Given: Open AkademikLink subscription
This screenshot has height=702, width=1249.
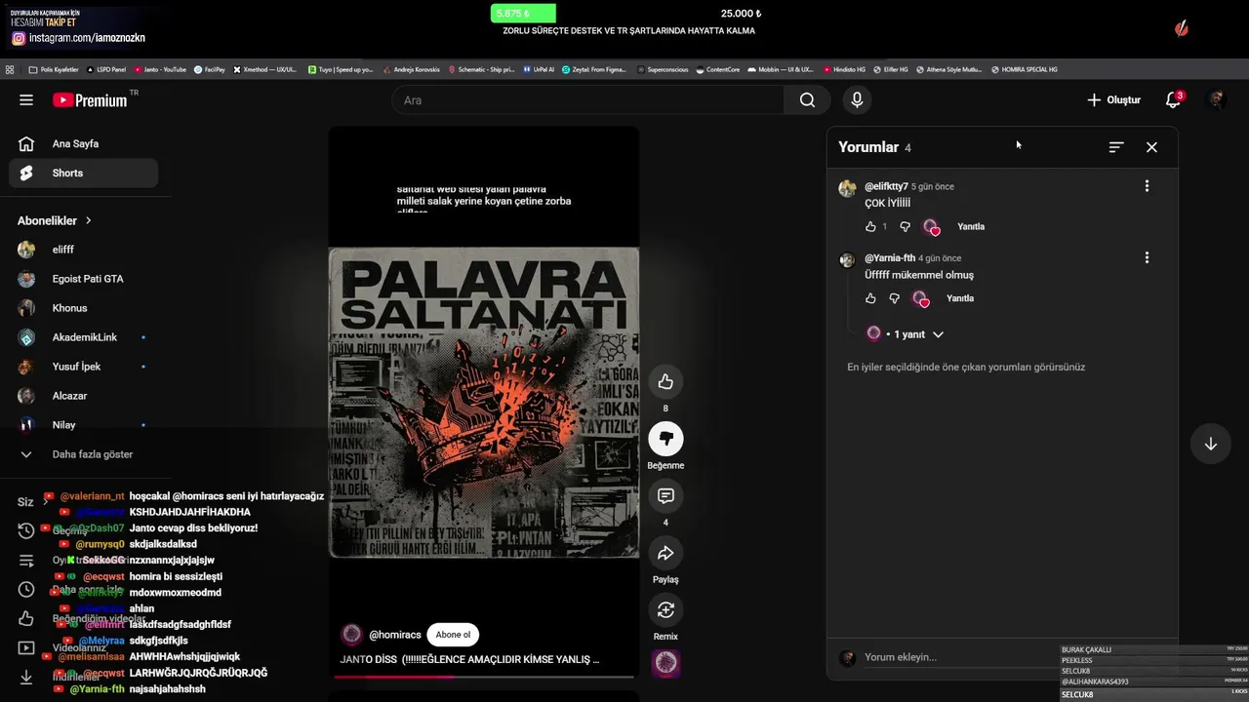Looking at the screenshot, I should [84, 337].
